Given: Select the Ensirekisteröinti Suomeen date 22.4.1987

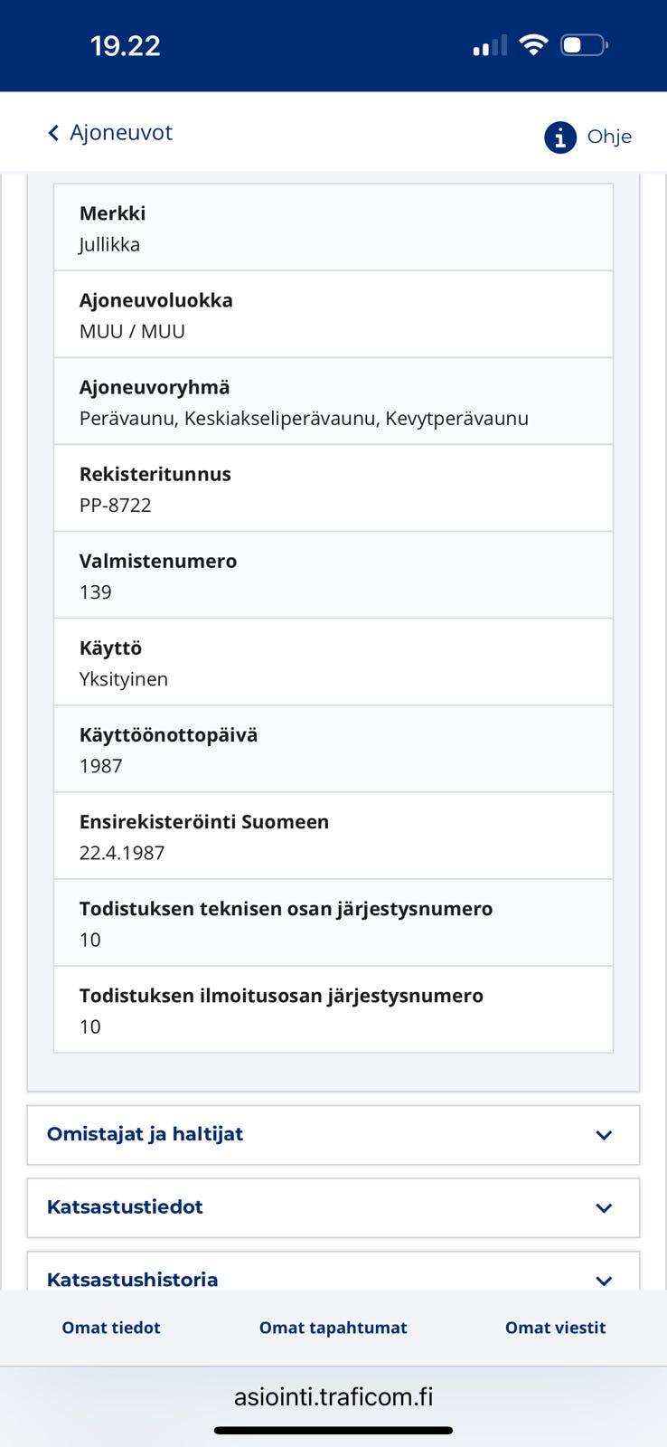Looking at the screenshot, I should [x=122, y=852].
